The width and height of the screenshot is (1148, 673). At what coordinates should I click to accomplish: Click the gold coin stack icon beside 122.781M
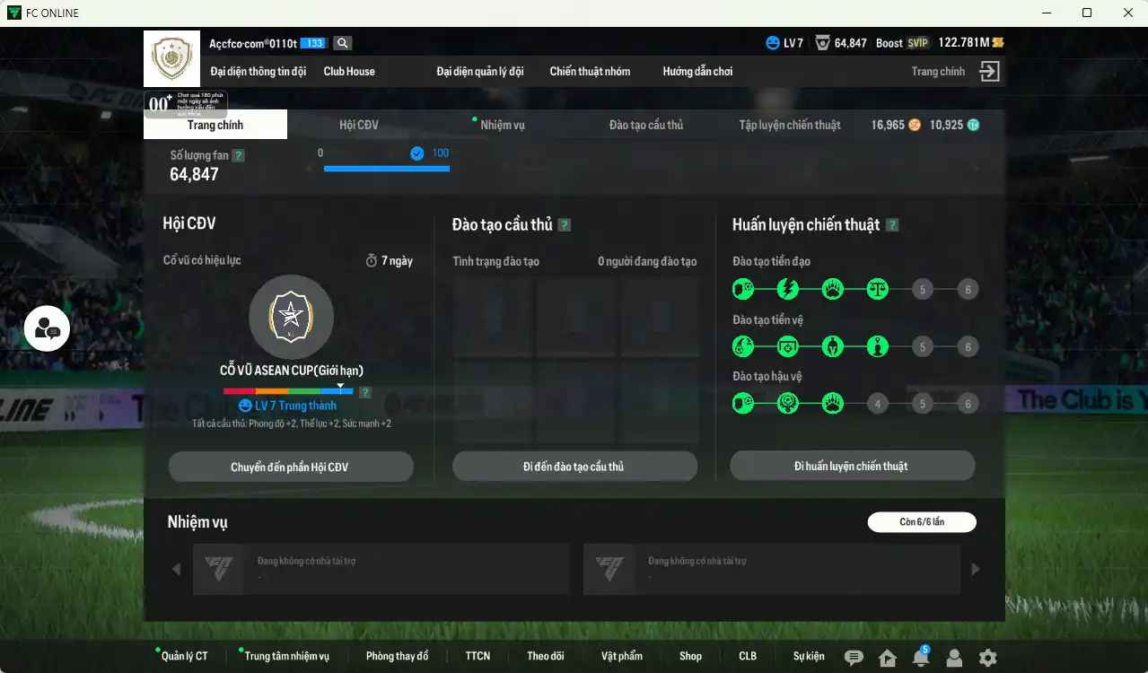[998, 43]
